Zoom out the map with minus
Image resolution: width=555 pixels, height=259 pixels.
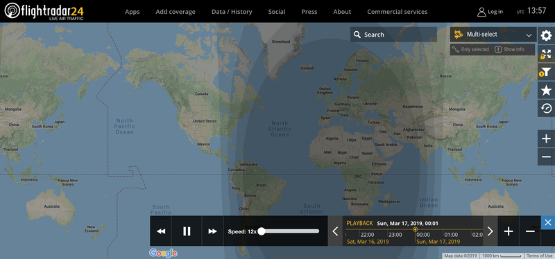[546, 157]
